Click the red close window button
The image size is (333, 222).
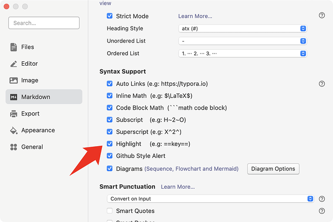(x=6, y=7)
